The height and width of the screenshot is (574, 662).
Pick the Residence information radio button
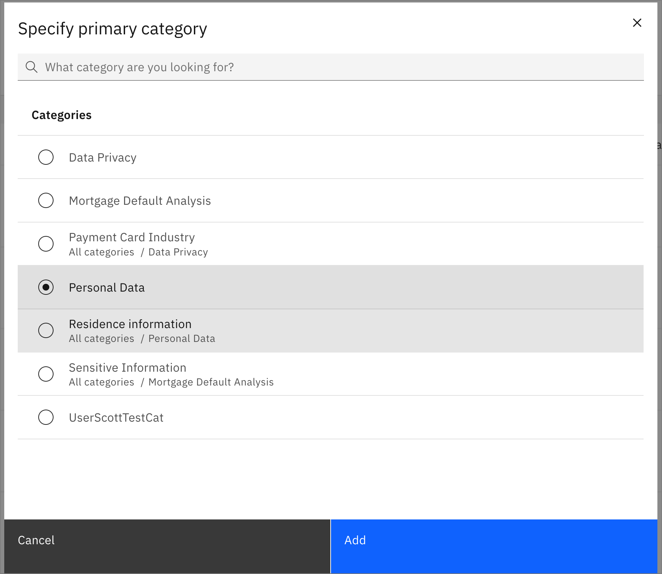[x=46, y=331]
